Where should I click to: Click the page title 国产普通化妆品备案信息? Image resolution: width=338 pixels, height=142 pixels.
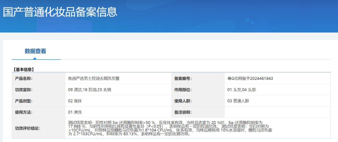(60, 12)
